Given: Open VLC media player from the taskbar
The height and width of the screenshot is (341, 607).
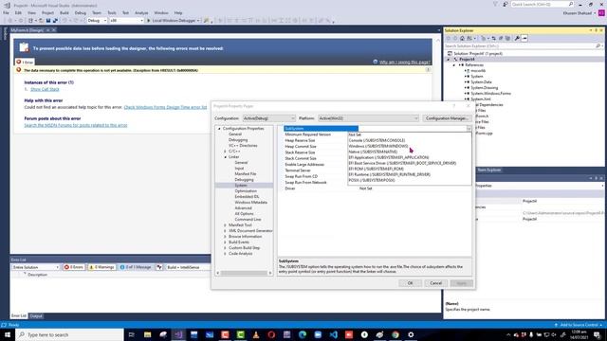Looking at the screenshot, I should 256,334.
